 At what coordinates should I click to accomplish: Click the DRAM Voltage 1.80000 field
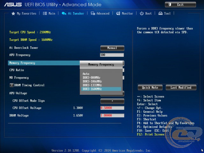pyautogui.click(x=112, y=115)
